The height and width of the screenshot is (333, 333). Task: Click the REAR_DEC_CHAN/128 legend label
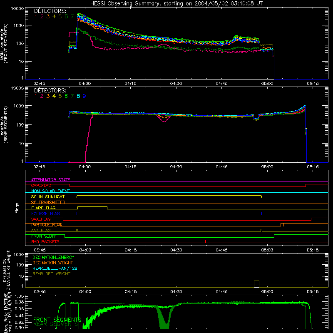[55, 268]
